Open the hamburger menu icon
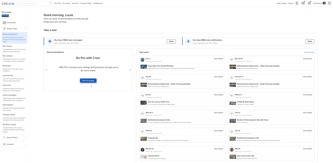Image resolution: width=333 pixels, height=163 pixels. (329, 3)
